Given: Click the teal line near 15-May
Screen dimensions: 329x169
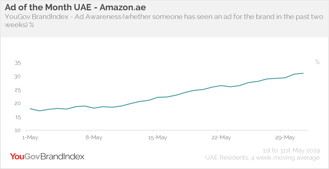Looking at the screenshot, I should point(157,97).
